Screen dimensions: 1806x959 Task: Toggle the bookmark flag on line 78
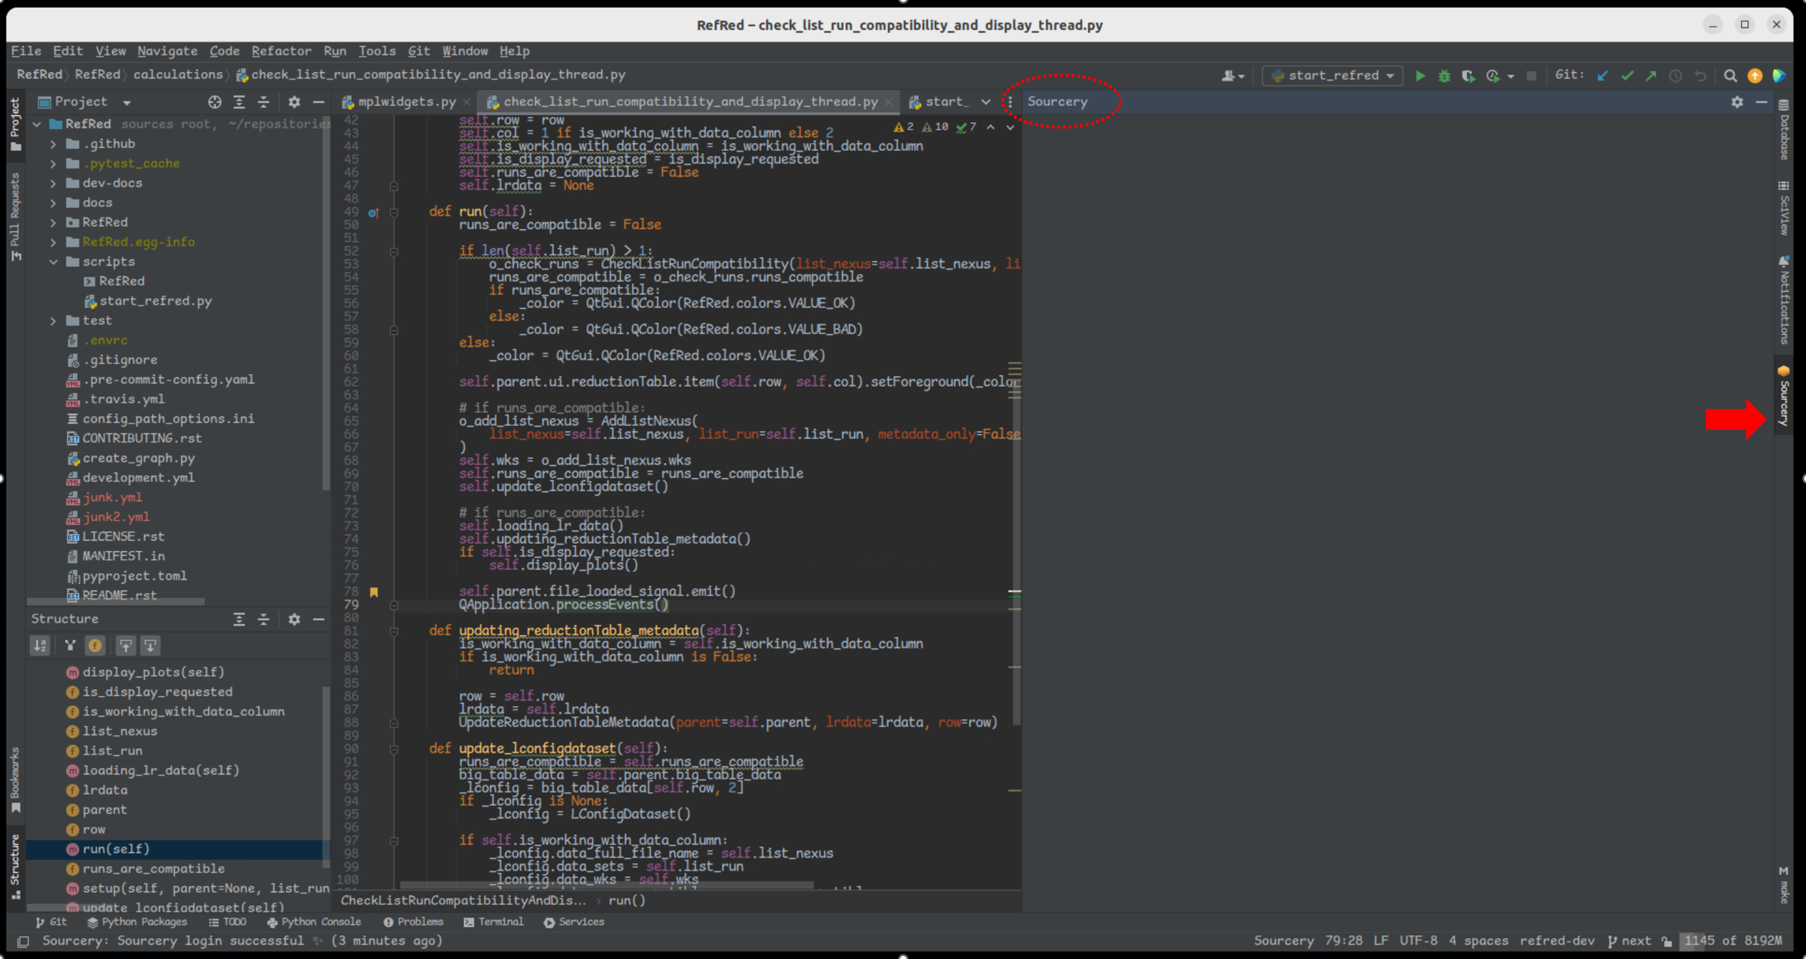click(374, 592)
